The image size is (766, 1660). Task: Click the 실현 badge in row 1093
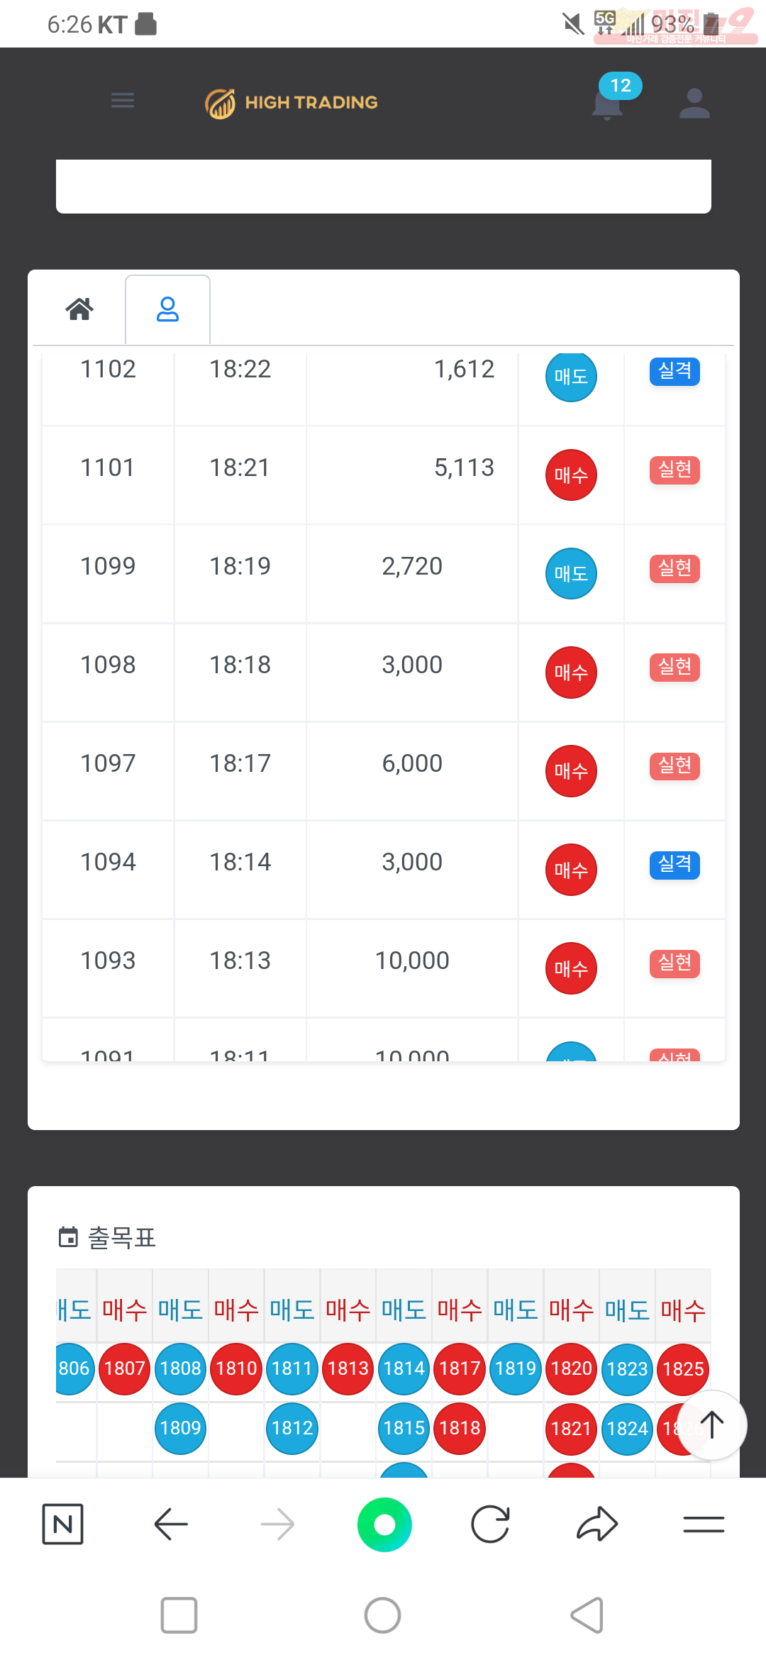pos(675,963)
